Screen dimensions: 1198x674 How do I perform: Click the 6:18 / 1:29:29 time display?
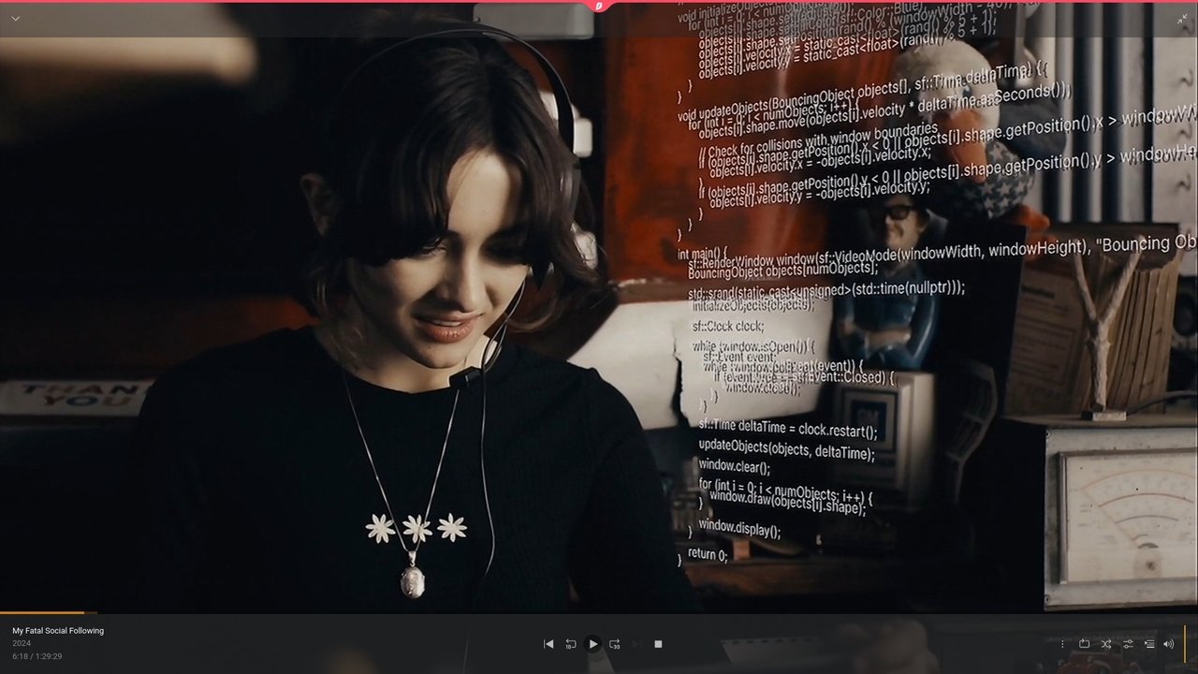pos(37,656)
